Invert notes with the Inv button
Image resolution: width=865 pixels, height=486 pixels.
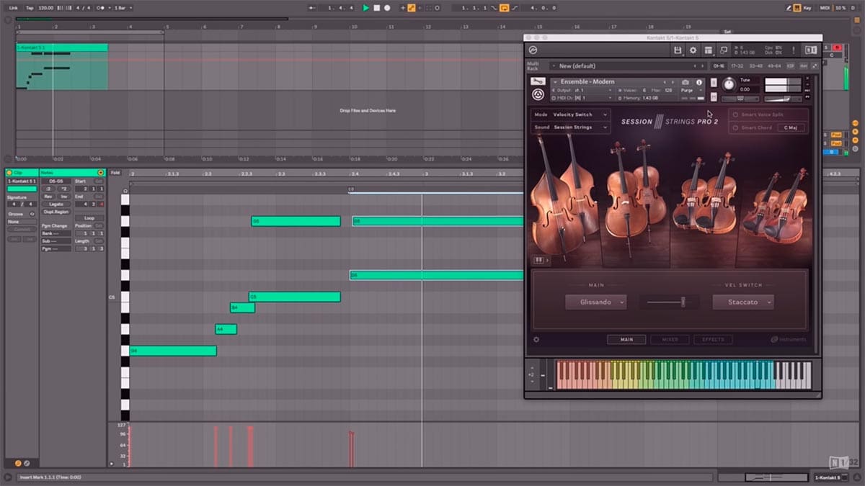pos(63,197)
